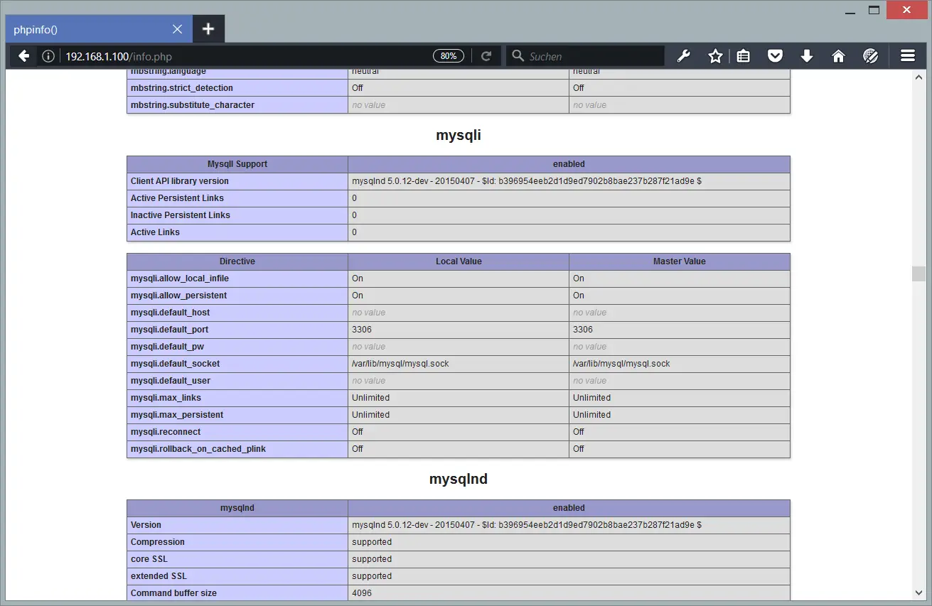The width and height of the screenshot is (932, 606).
Task: Click mbstring.substitute_character directive
Action: [193, 105]
